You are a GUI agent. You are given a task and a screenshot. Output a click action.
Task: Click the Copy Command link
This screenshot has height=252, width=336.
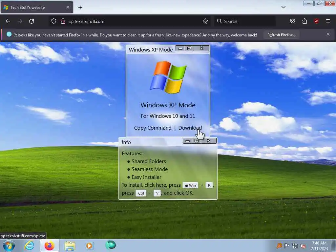click(153, 128)
